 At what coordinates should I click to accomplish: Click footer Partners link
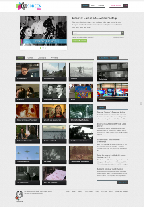tap(104, 191)
